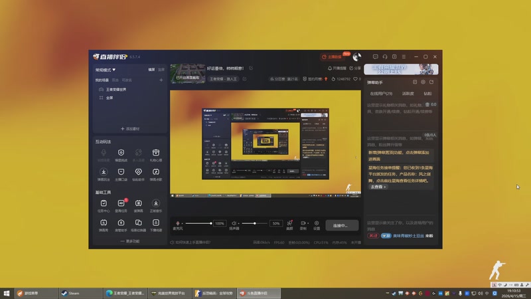Open the 钻粉助手 diamond-fan tool
The width and height of the screenshot is (531, 299).
coord(138,174)
